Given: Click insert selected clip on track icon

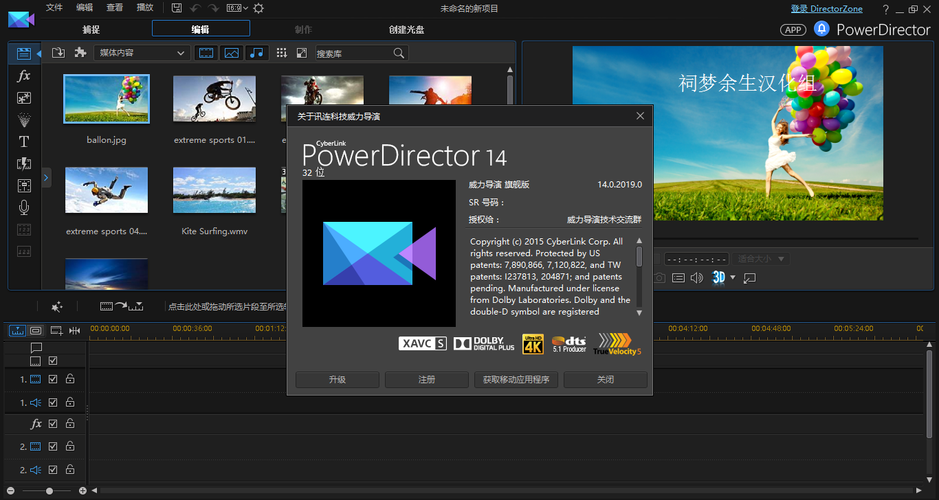Looking at the screenshot, I should 121,306.
